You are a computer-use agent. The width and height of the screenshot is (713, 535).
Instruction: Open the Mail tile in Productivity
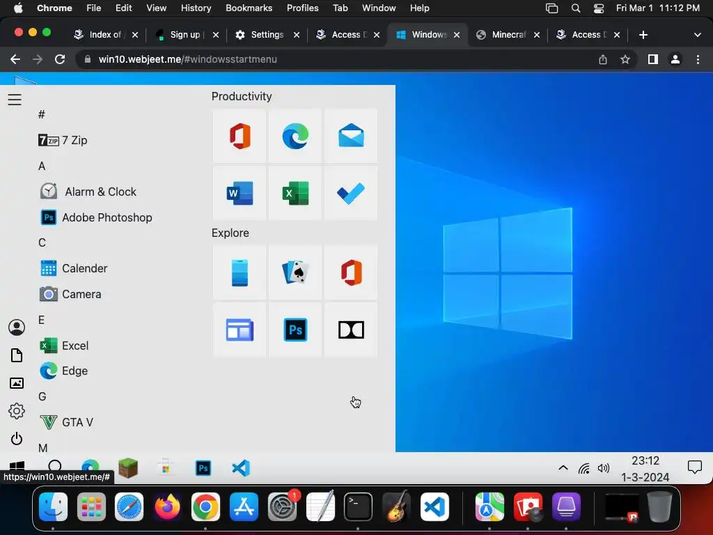351,136
